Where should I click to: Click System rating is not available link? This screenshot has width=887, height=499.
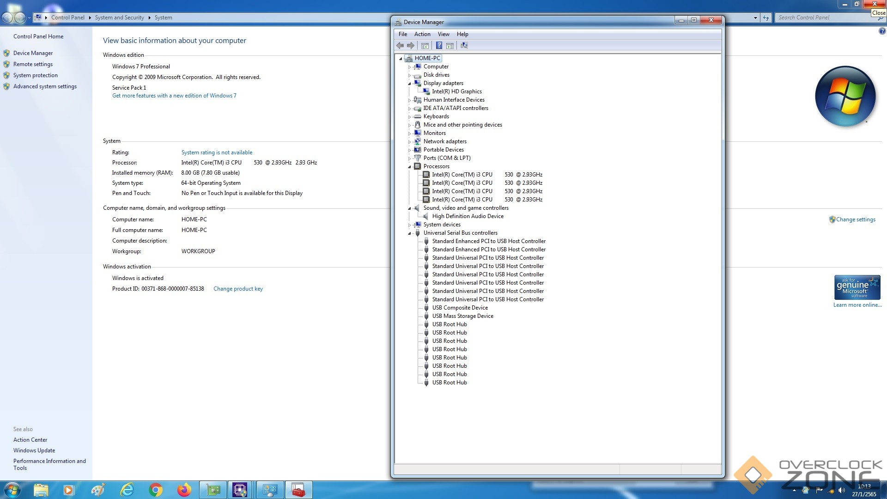[217, 152]
